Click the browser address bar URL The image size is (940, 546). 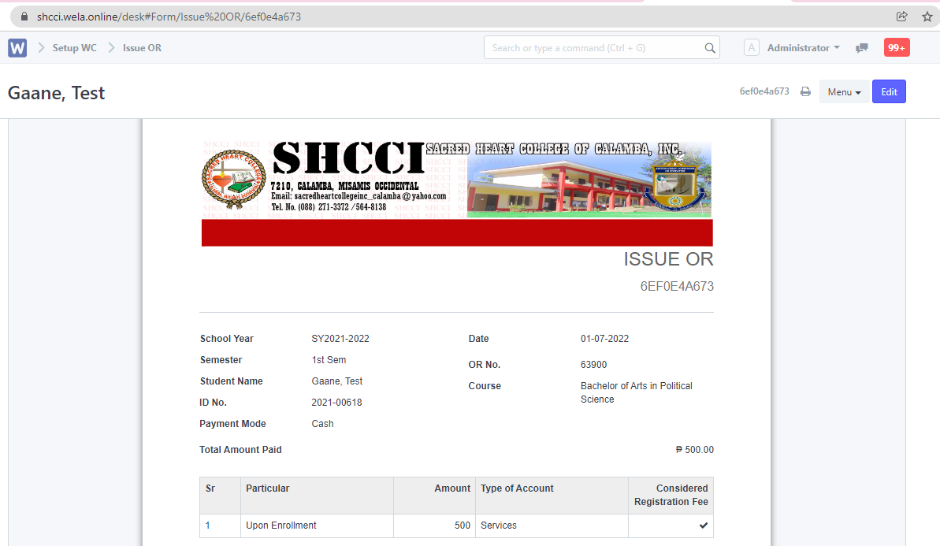(169, 17)
